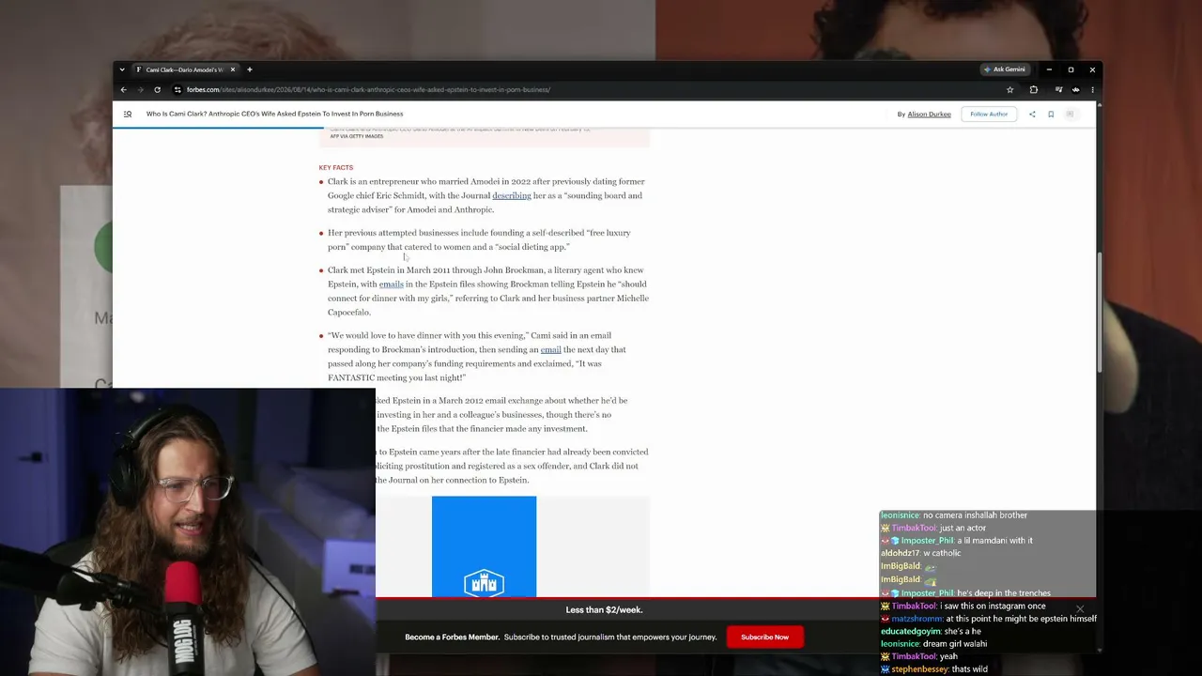Select the Cami Clark article tab
Viewport: 1202px width, 676px height.
pos(185,69)
